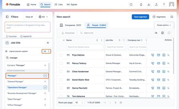Switch to the Companies (237) tab

[x=71, y=25]
